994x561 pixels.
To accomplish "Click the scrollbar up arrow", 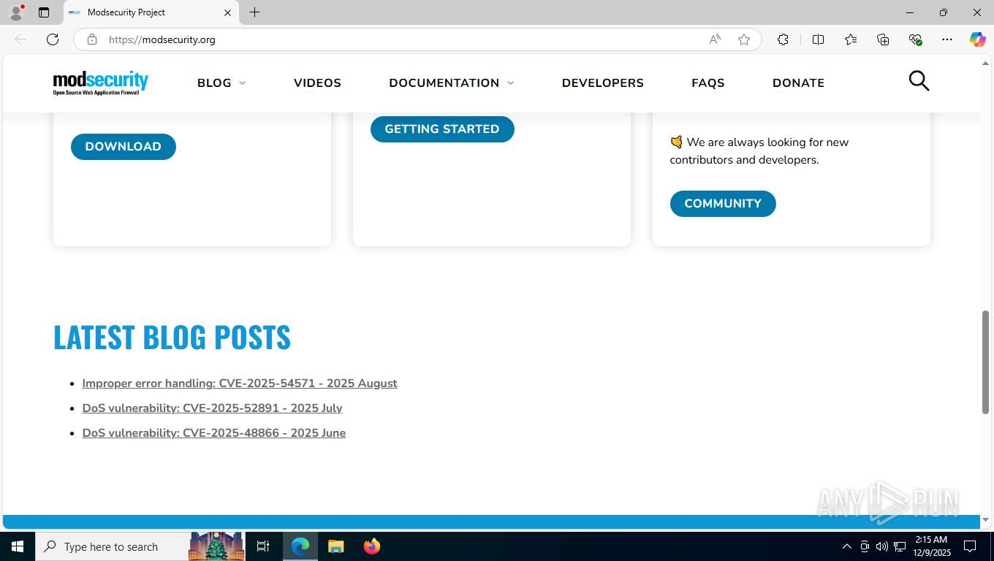I will pos(985,64).
